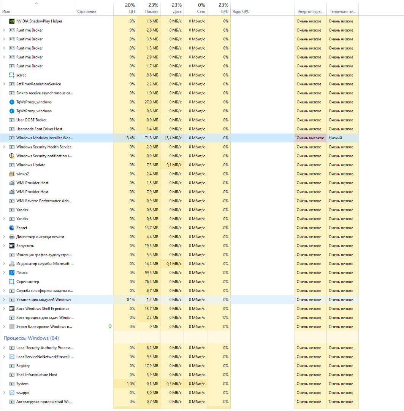The image size is (404, 411).
Task: Select the Поиск magnifier icon
Action: tap(11, 273)
